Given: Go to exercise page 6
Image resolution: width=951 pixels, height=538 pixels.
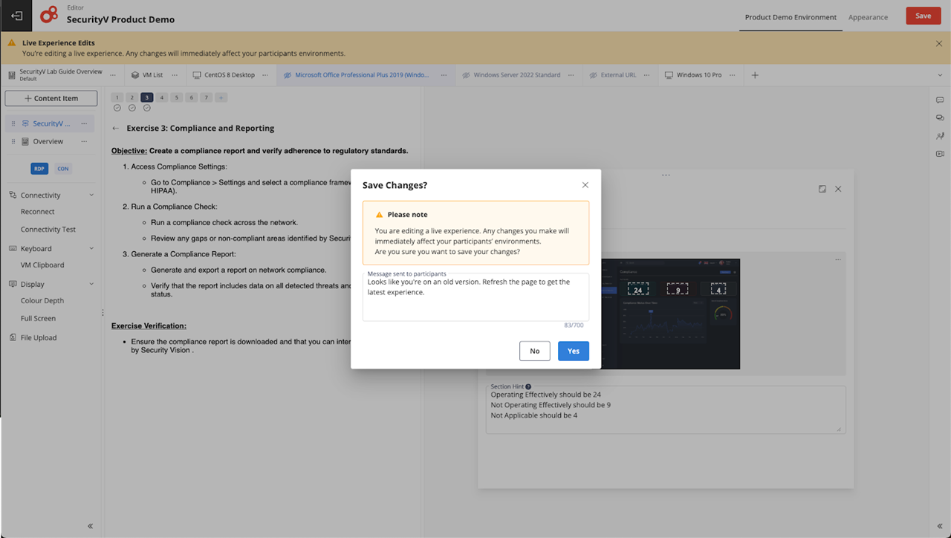Looking at the screenshot, I should click(x=191, y=97).
